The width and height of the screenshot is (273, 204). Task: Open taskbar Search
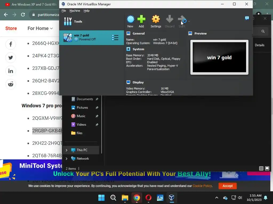tap(113, 198)
